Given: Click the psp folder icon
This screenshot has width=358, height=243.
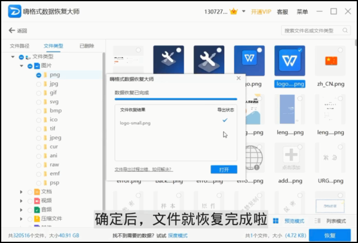Looking at the screenshot, I should pos(45,183).
